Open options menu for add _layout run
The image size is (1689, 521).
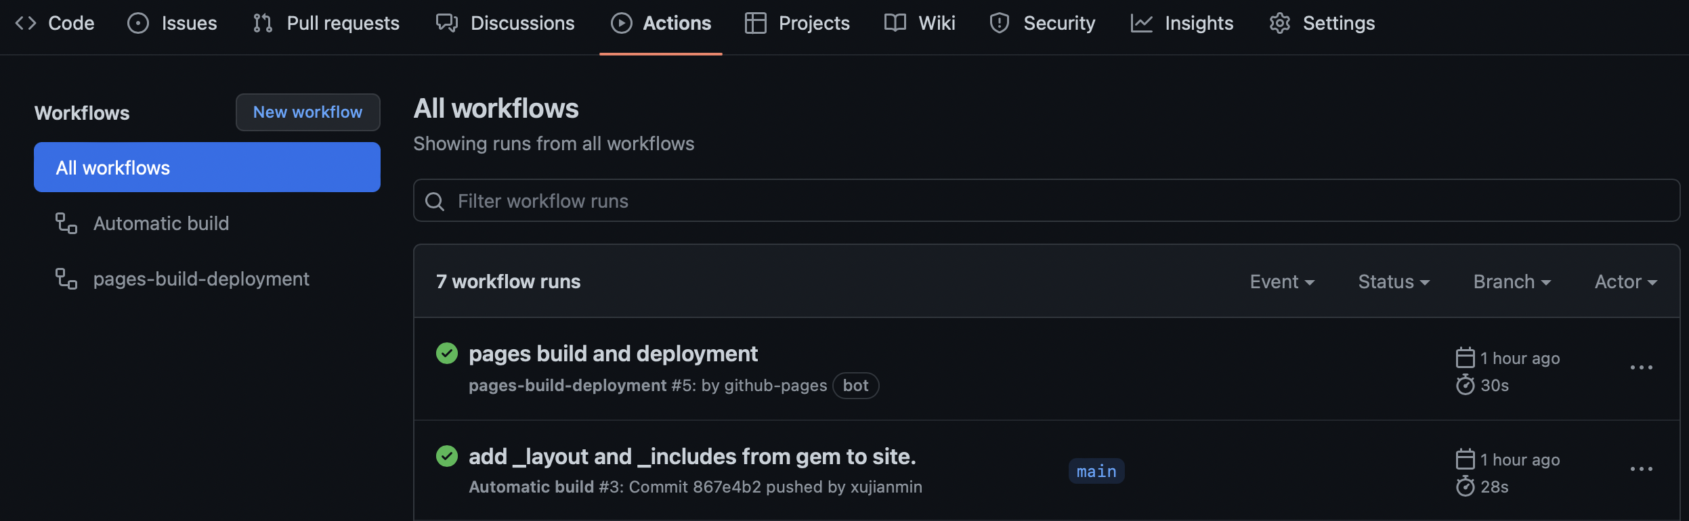pyautogui.click(x=1642, y=469)
